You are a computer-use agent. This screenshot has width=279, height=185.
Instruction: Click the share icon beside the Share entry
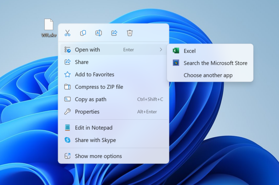(x=67, y=62)
